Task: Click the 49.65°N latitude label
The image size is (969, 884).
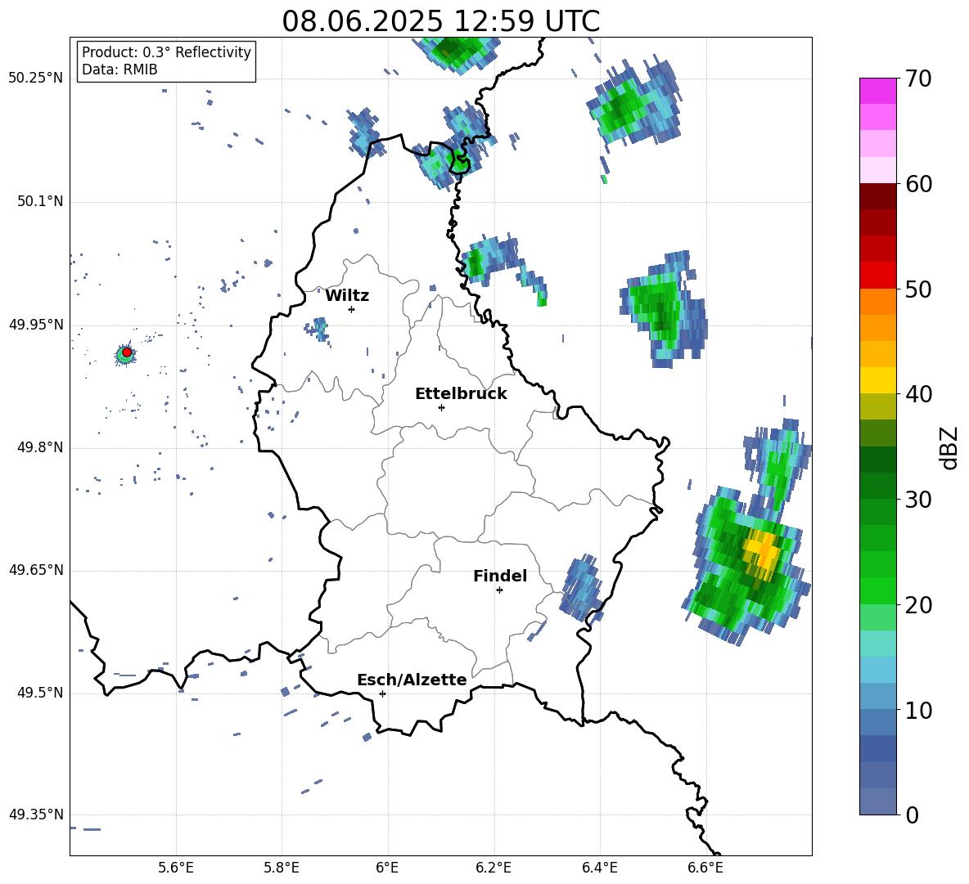Action: (x=35, y=570)
